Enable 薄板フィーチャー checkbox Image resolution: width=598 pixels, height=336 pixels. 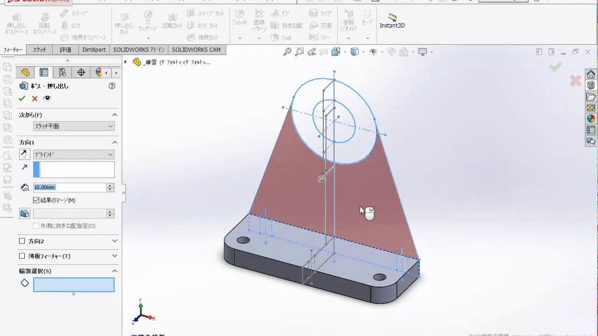click(22, 256)
